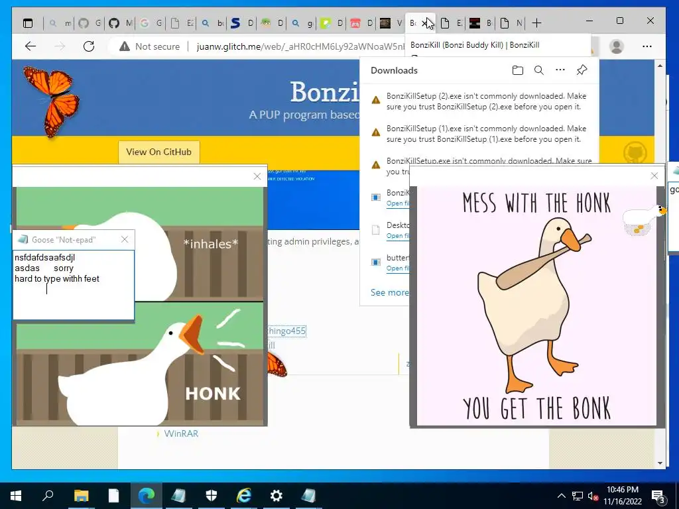Switch to the second GitHub tab labeled M
The image size is (679, 509).
tap(121, 23)
